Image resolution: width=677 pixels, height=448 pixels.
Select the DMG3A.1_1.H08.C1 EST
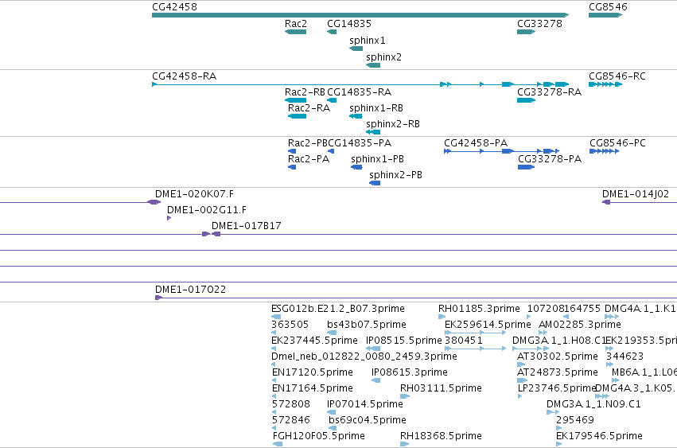(531, 349)
